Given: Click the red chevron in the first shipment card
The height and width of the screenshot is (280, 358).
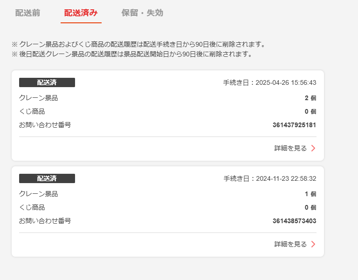Looking at the screenshot, I should pyautogui.click(x=313, y=148).
